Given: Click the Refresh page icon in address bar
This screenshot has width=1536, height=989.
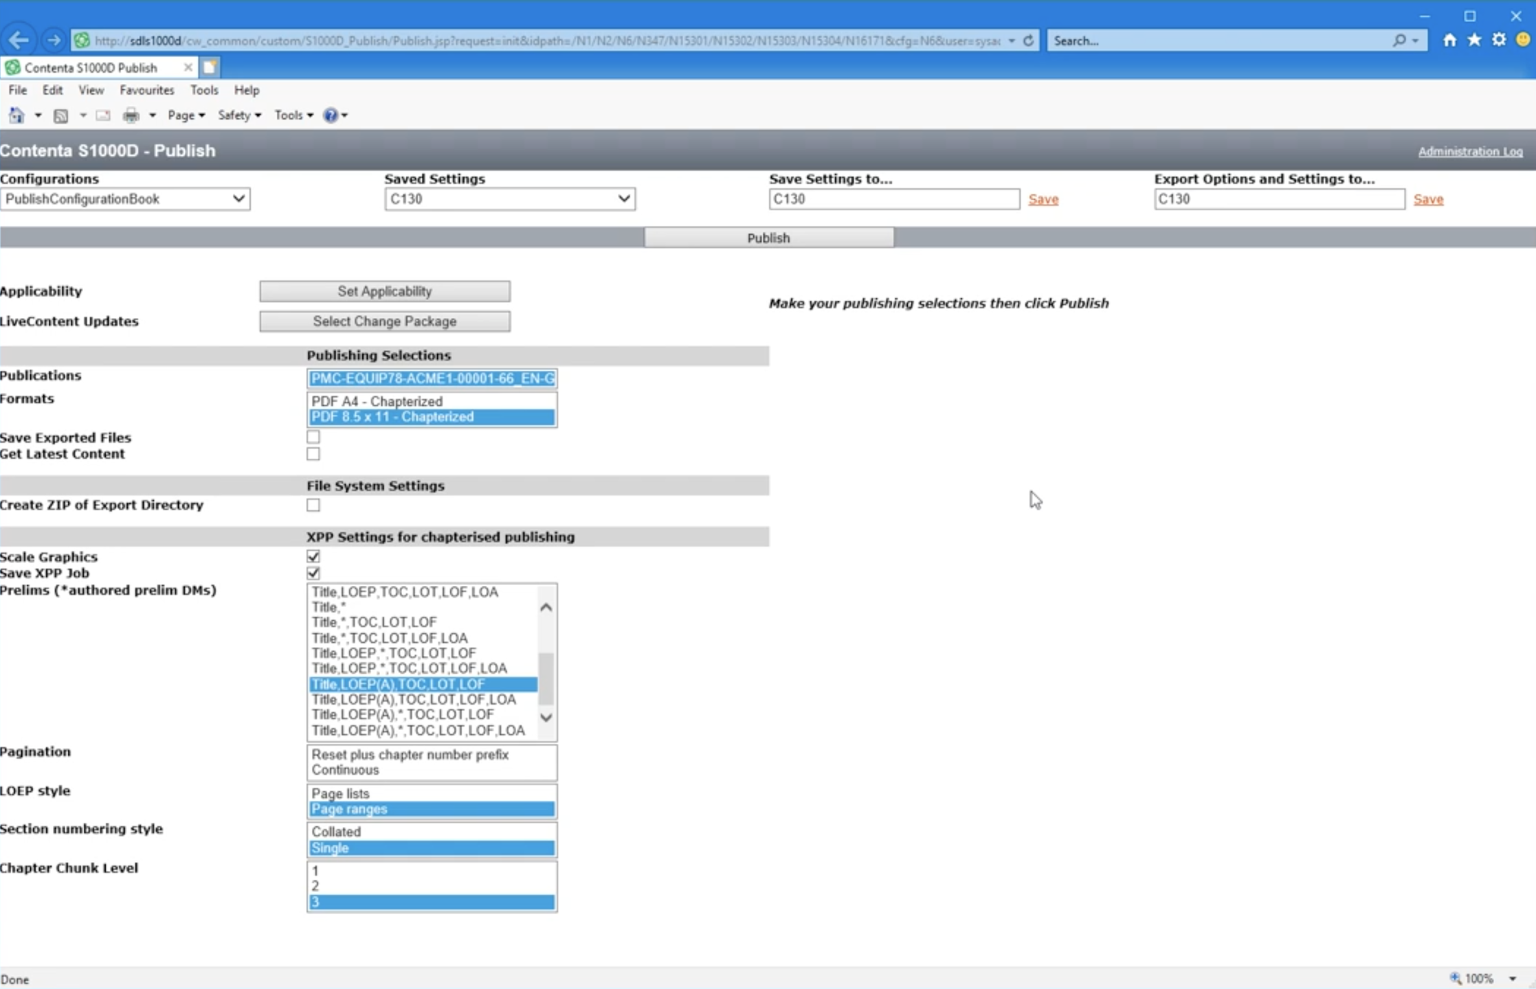Looking at the screenshot, I should tap(1028, 41).
